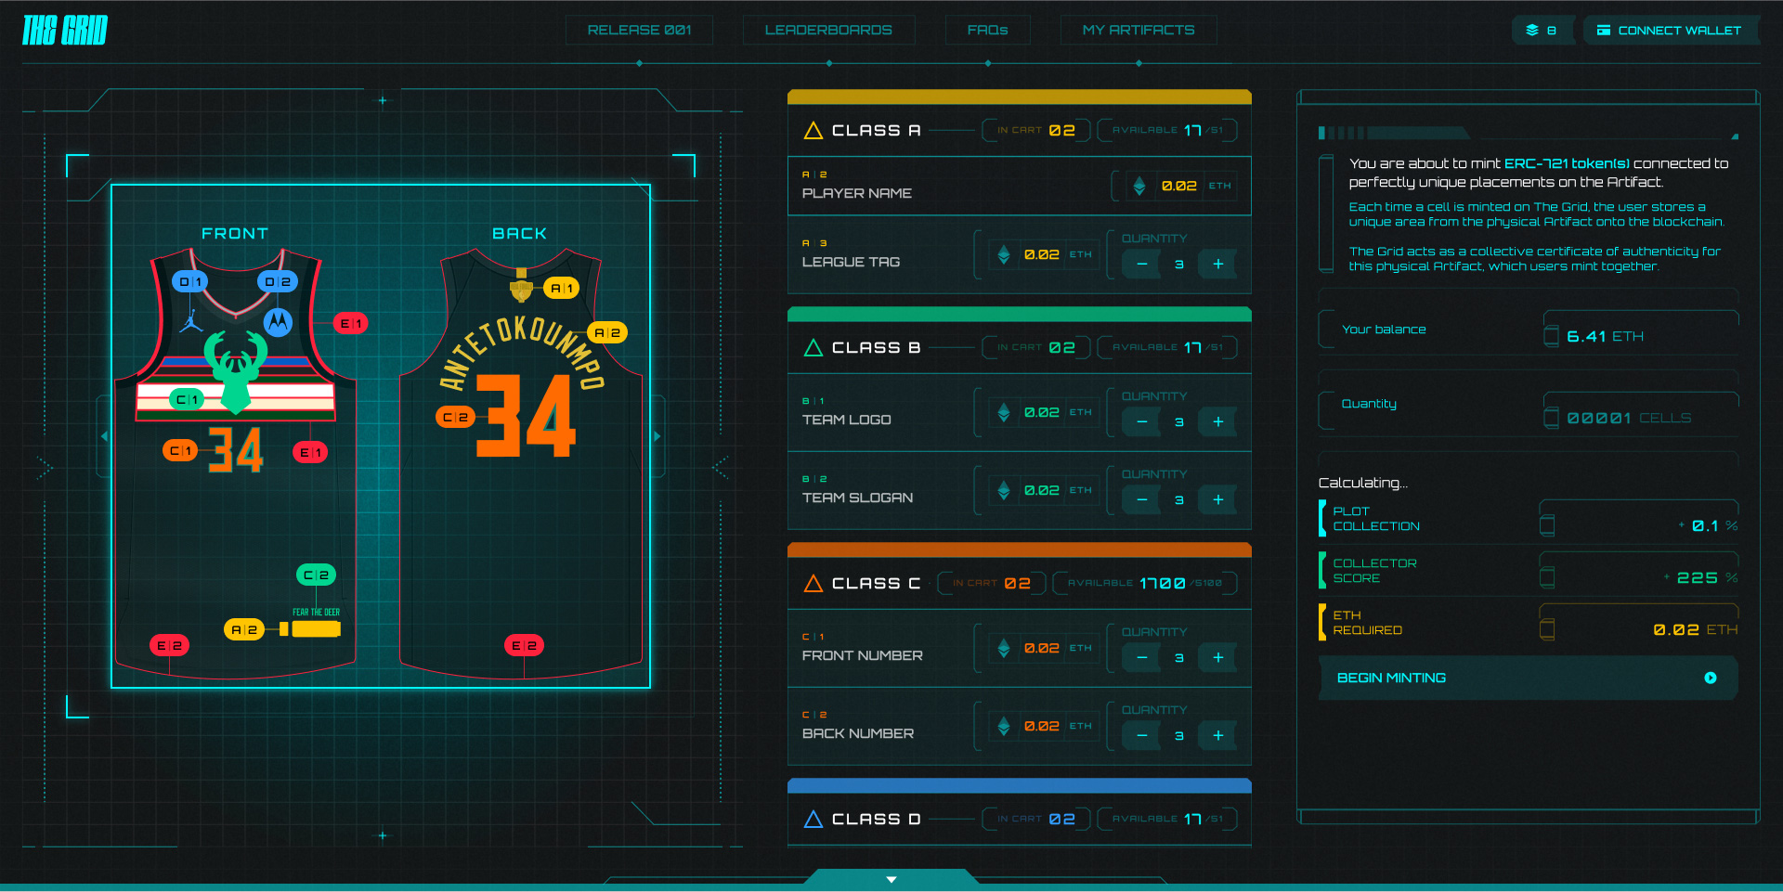Open the My Artifacts tab
The width and height of the screenshot is (1783, 892).
pyautogui.click(x=1139, y=30)
